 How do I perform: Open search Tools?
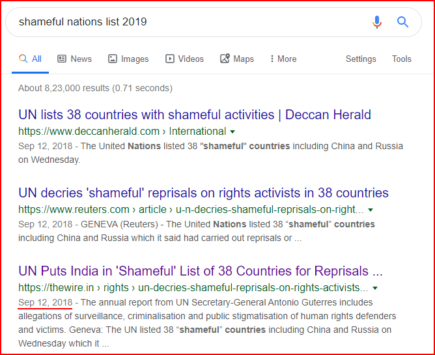point(401,59)
